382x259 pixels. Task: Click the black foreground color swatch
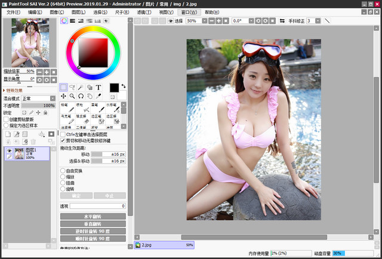coord(114,88)
